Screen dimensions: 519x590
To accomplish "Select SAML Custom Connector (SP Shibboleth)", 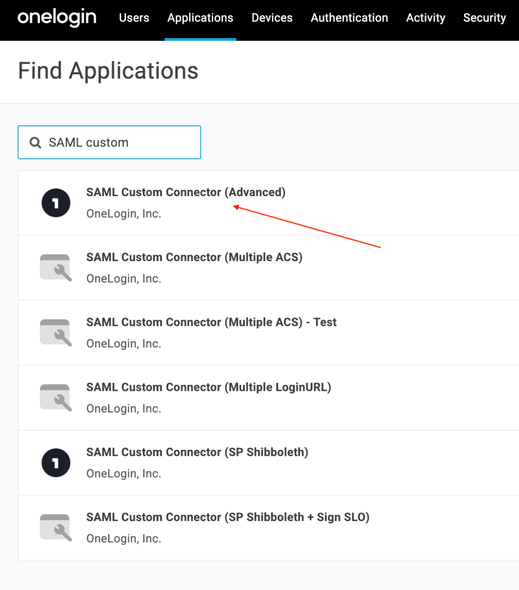I will (x=197, y=452).
